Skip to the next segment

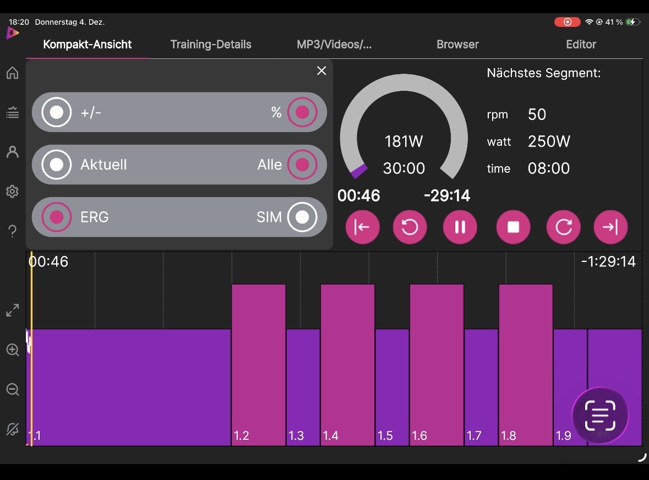click(610, 227)
